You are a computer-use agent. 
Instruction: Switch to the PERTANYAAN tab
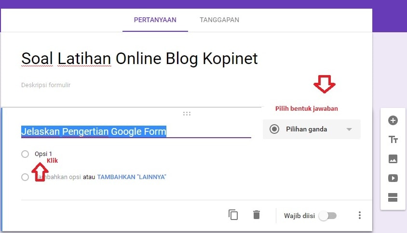click(155, 20)
